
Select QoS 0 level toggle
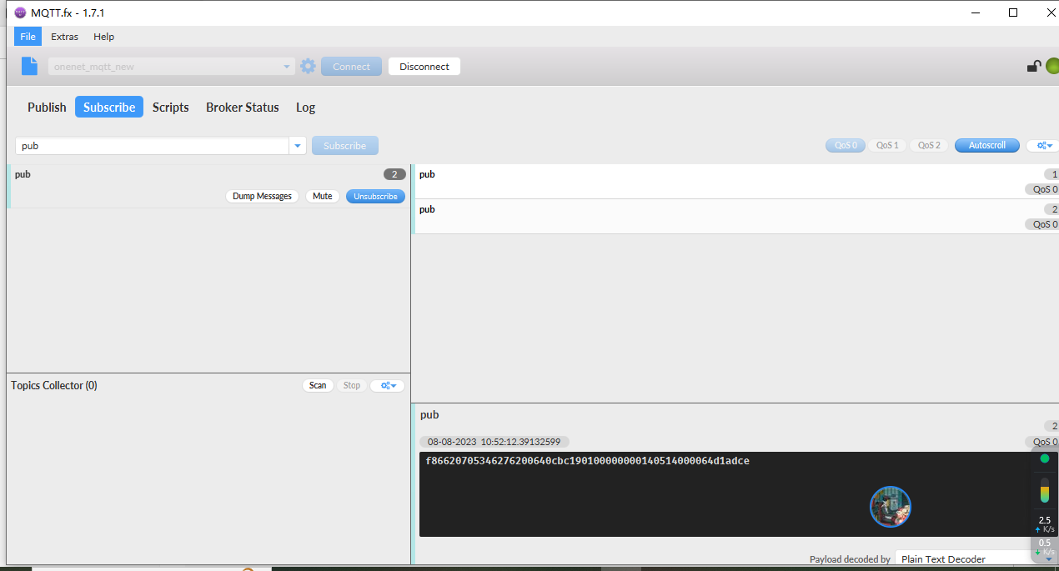(846, 146)
